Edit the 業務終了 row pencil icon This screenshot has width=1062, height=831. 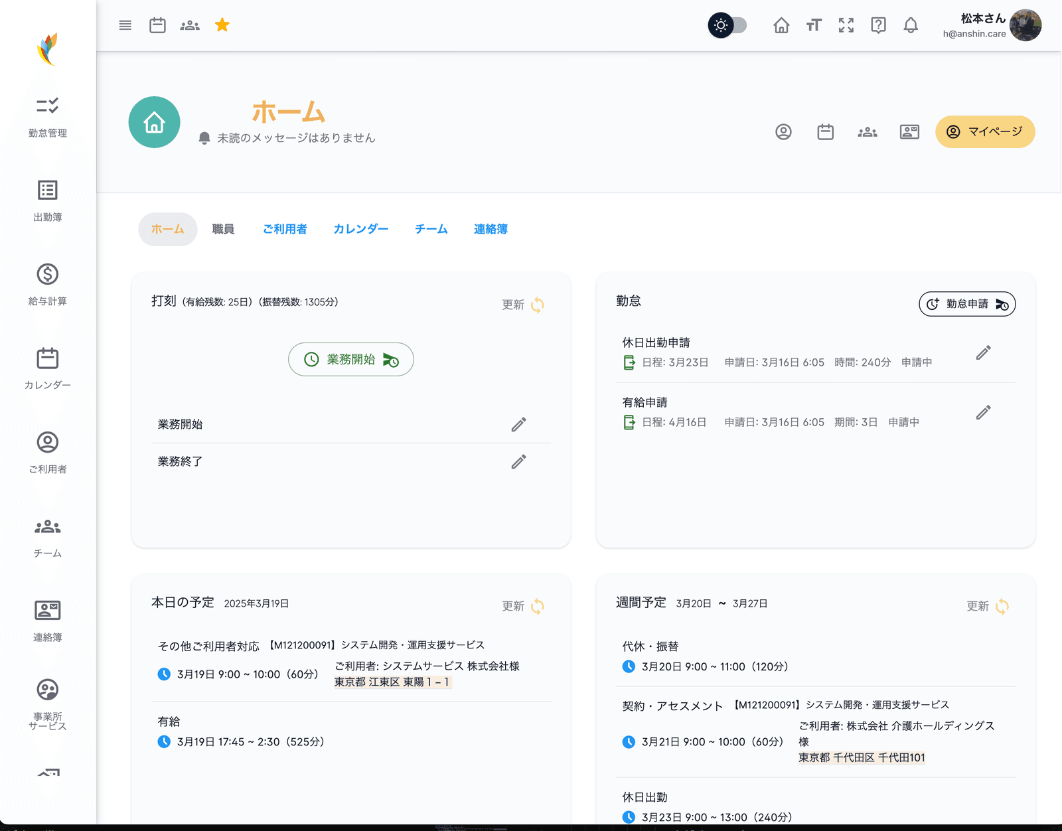coord(519,461)
